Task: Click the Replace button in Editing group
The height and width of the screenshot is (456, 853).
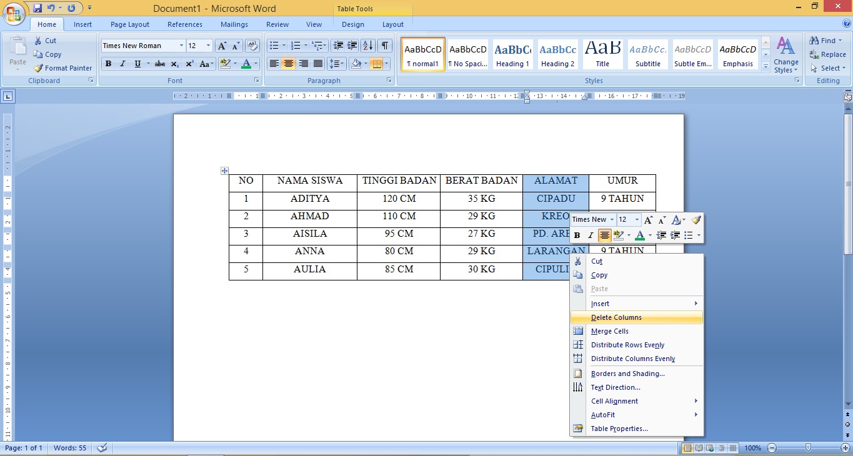Action: click(831, 54)
